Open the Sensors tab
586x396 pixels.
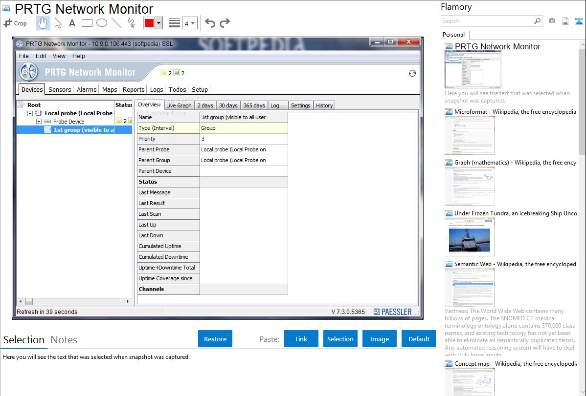pyautogui.click(x=59, y=89)
